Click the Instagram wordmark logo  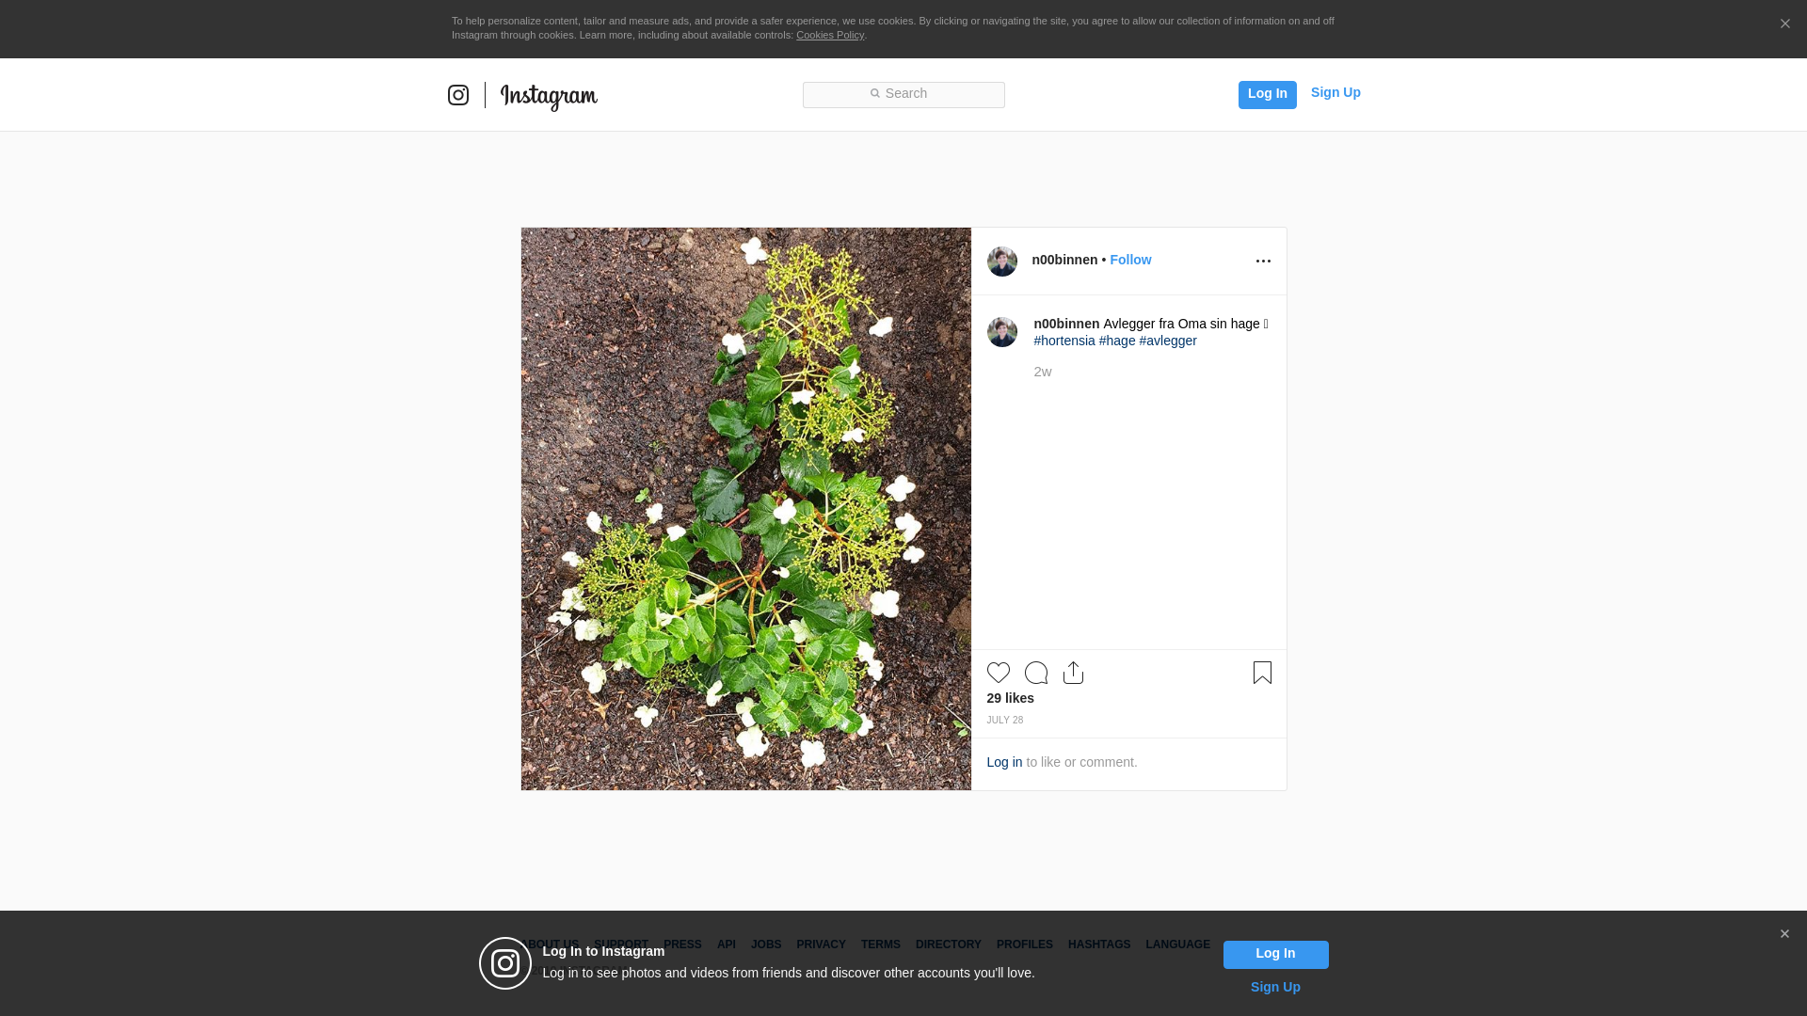549,96
